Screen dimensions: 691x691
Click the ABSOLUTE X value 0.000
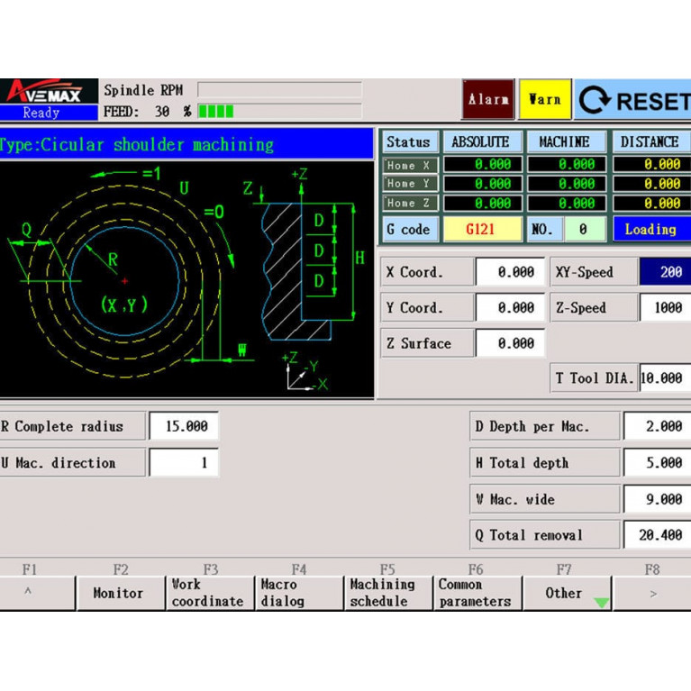(483, 164)
